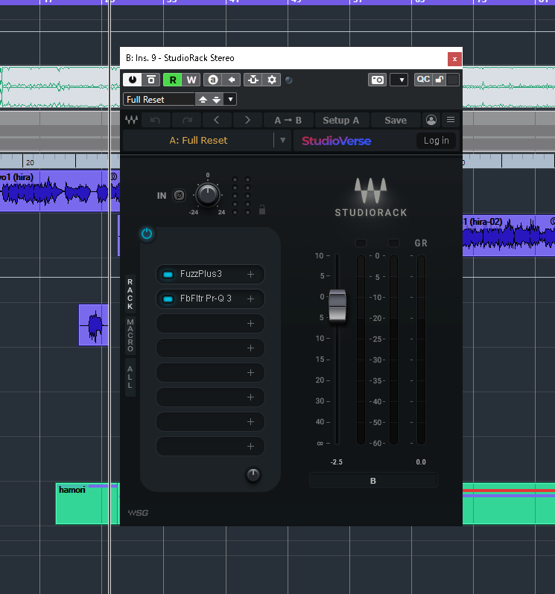Click plus icon on FuzzPlus3 slot
The height and width of the screenshot is (594, 555).
tap(250, 274)
